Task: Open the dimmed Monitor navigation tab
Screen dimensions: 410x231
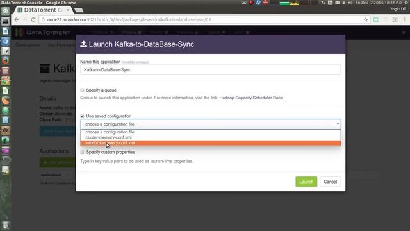Action: pyautogui.click(x=159, y=33)
